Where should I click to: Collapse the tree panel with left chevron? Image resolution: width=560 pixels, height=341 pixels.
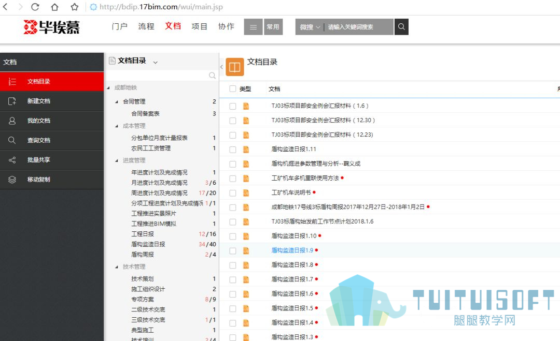[221, 67]
